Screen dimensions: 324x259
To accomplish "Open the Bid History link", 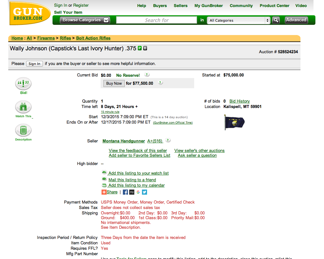I will coord(240,101).
